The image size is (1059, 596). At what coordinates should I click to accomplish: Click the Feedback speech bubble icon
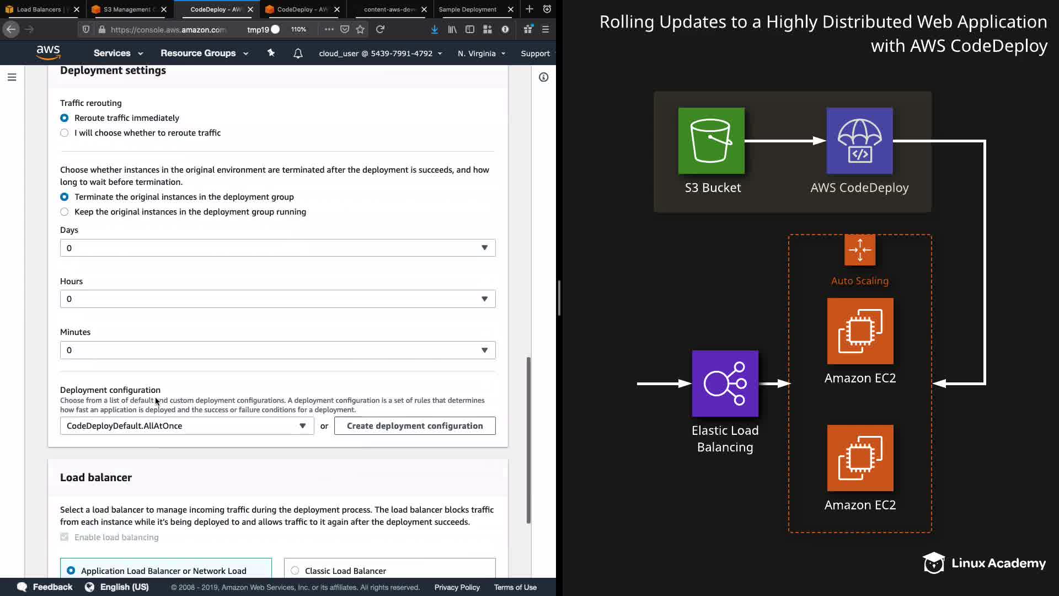coord(22,587)
